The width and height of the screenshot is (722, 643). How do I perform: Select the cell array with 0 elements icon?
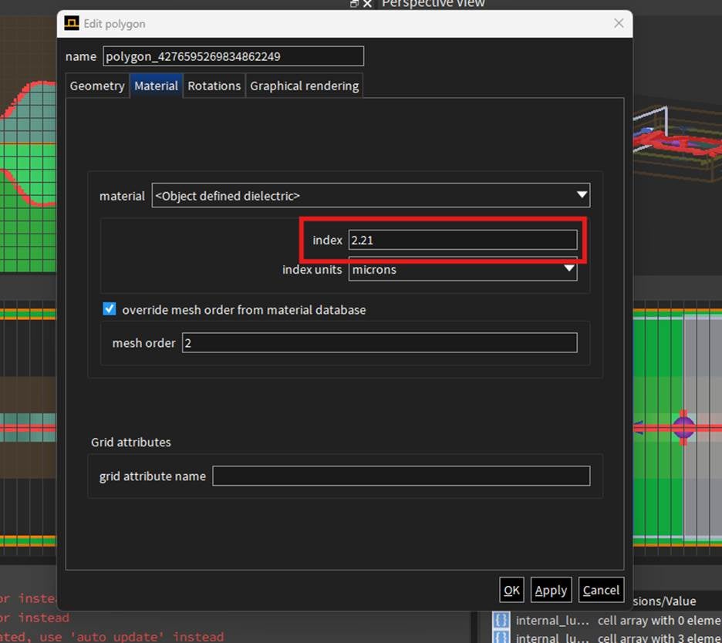[x=501, y=620]
